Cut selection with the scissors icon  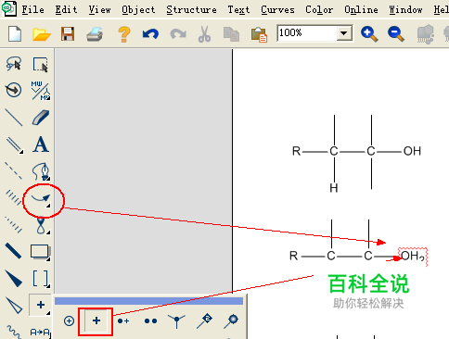click(x=204, y=34)
